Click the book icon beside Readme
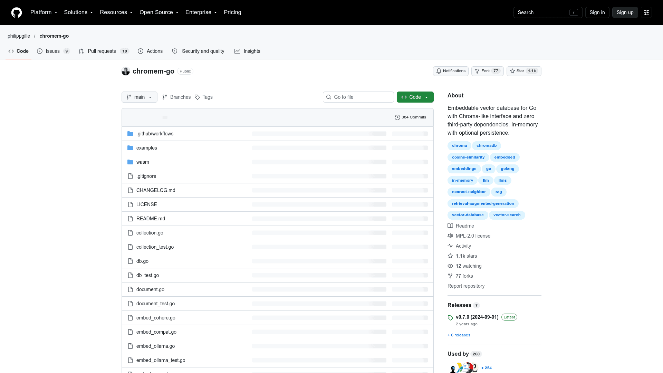 tap(450, 226)
